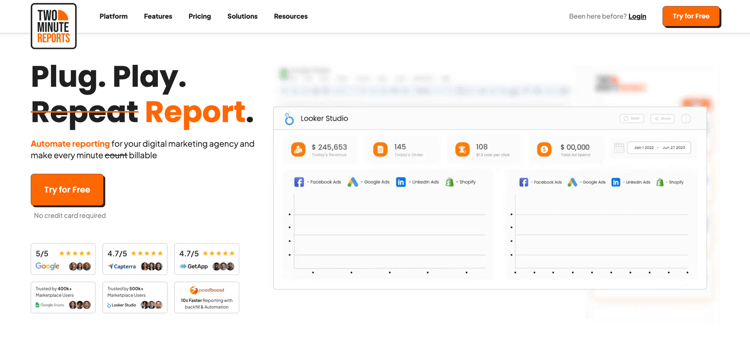Click the LinkedIn Ads icon in the left chart
This screenshot has width=750, height=338.
coord(401,182)
